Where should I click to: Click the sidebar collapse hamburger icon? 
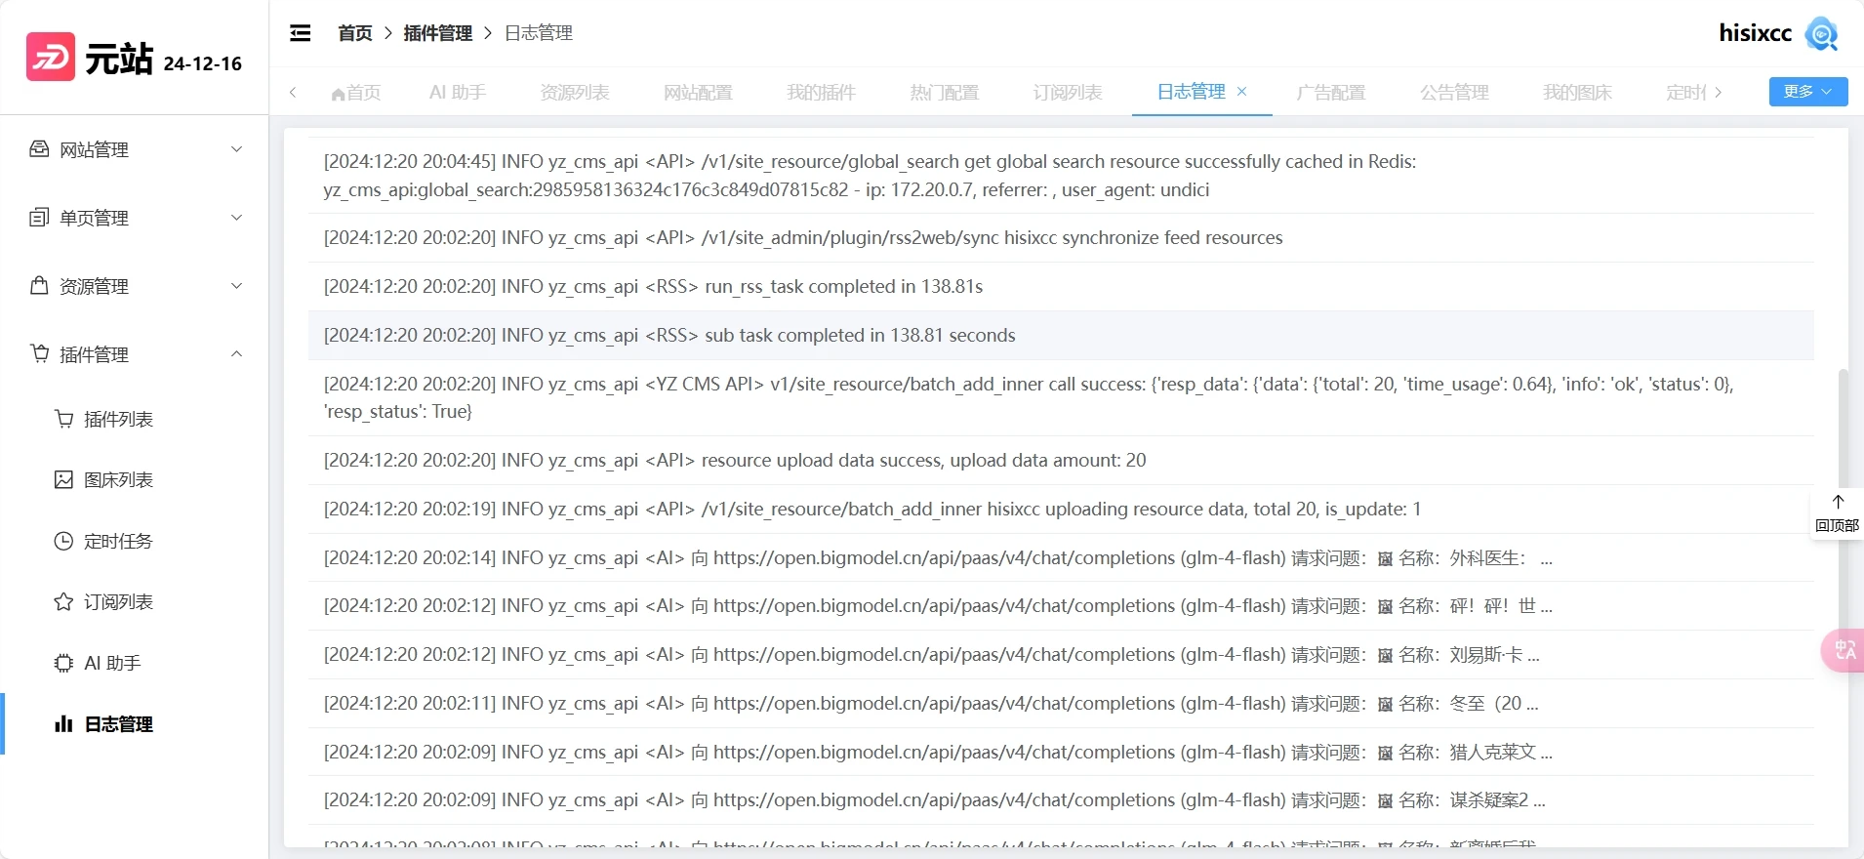click(301, 33)
